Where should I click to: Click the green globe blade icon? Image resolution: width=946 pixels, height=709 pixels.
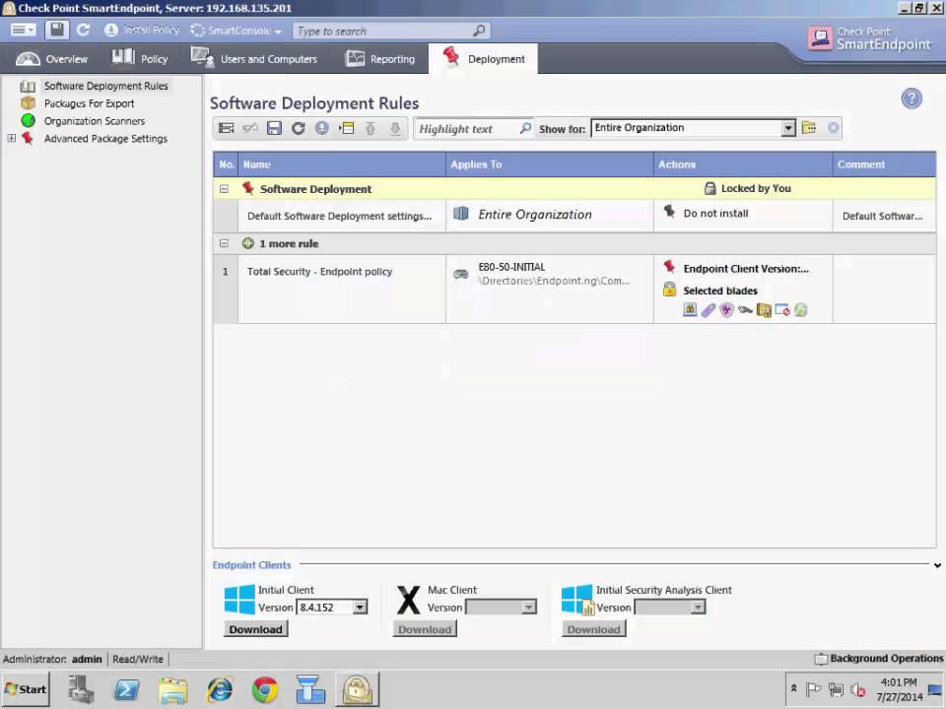point(800,310)
